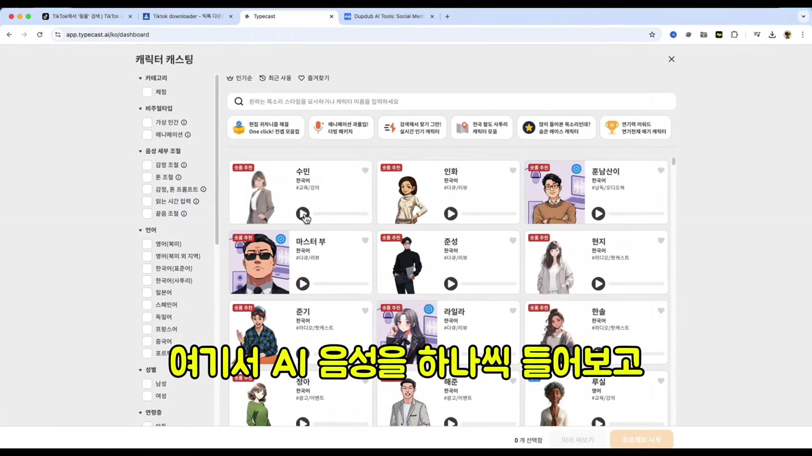Image resolution: width=812 pixels, height=456 pixels.
Task: Check the 일본어 language box
Action: (147, 293)
